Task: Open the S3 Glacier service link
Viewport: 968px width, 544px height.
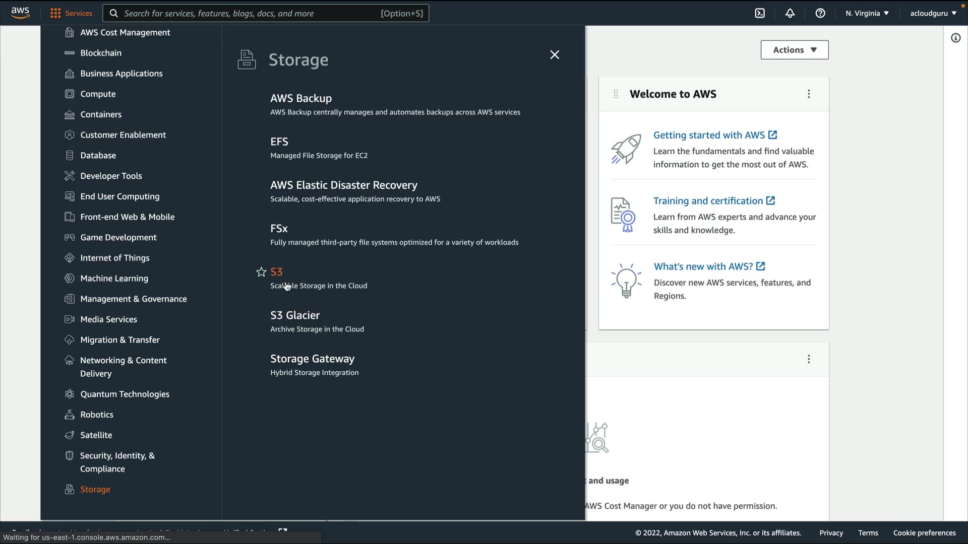Action: pos(295,315)
